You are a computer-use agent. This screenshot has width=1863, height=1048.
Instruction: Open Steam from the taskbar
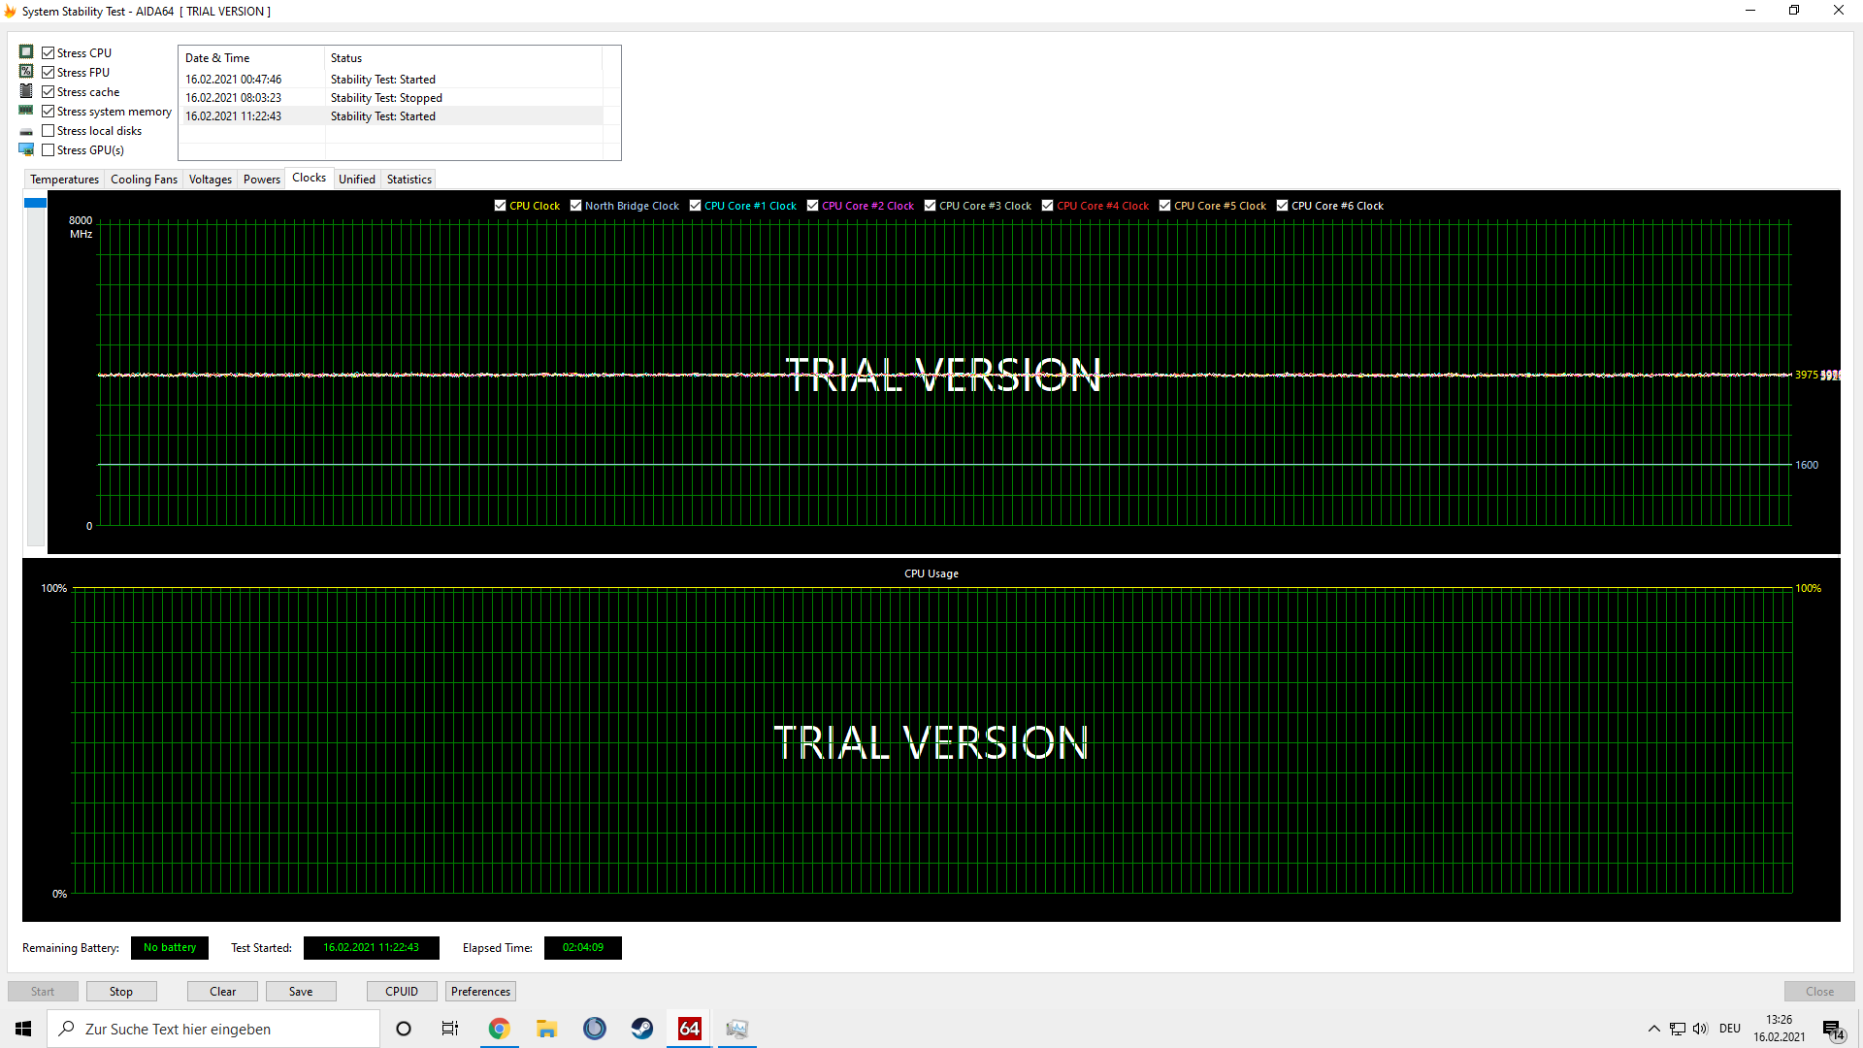642,1029
